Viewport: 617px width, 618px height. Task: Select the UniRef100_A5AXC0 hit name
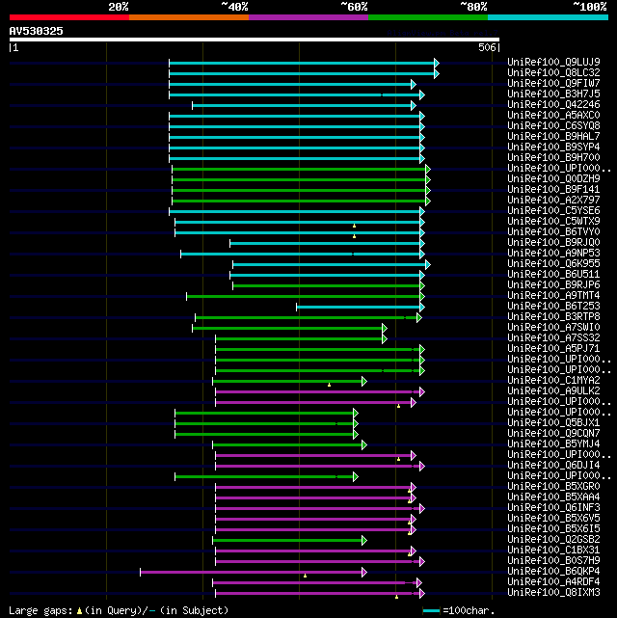tap(553, 115)
